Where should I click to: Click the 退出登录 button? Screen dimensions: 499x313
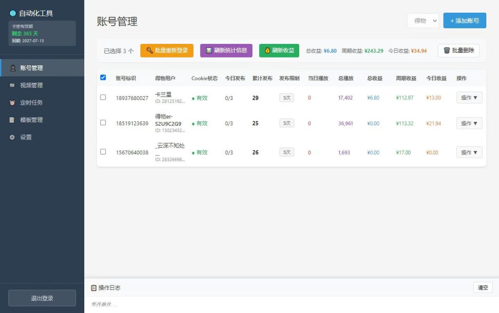coord(42,298)
